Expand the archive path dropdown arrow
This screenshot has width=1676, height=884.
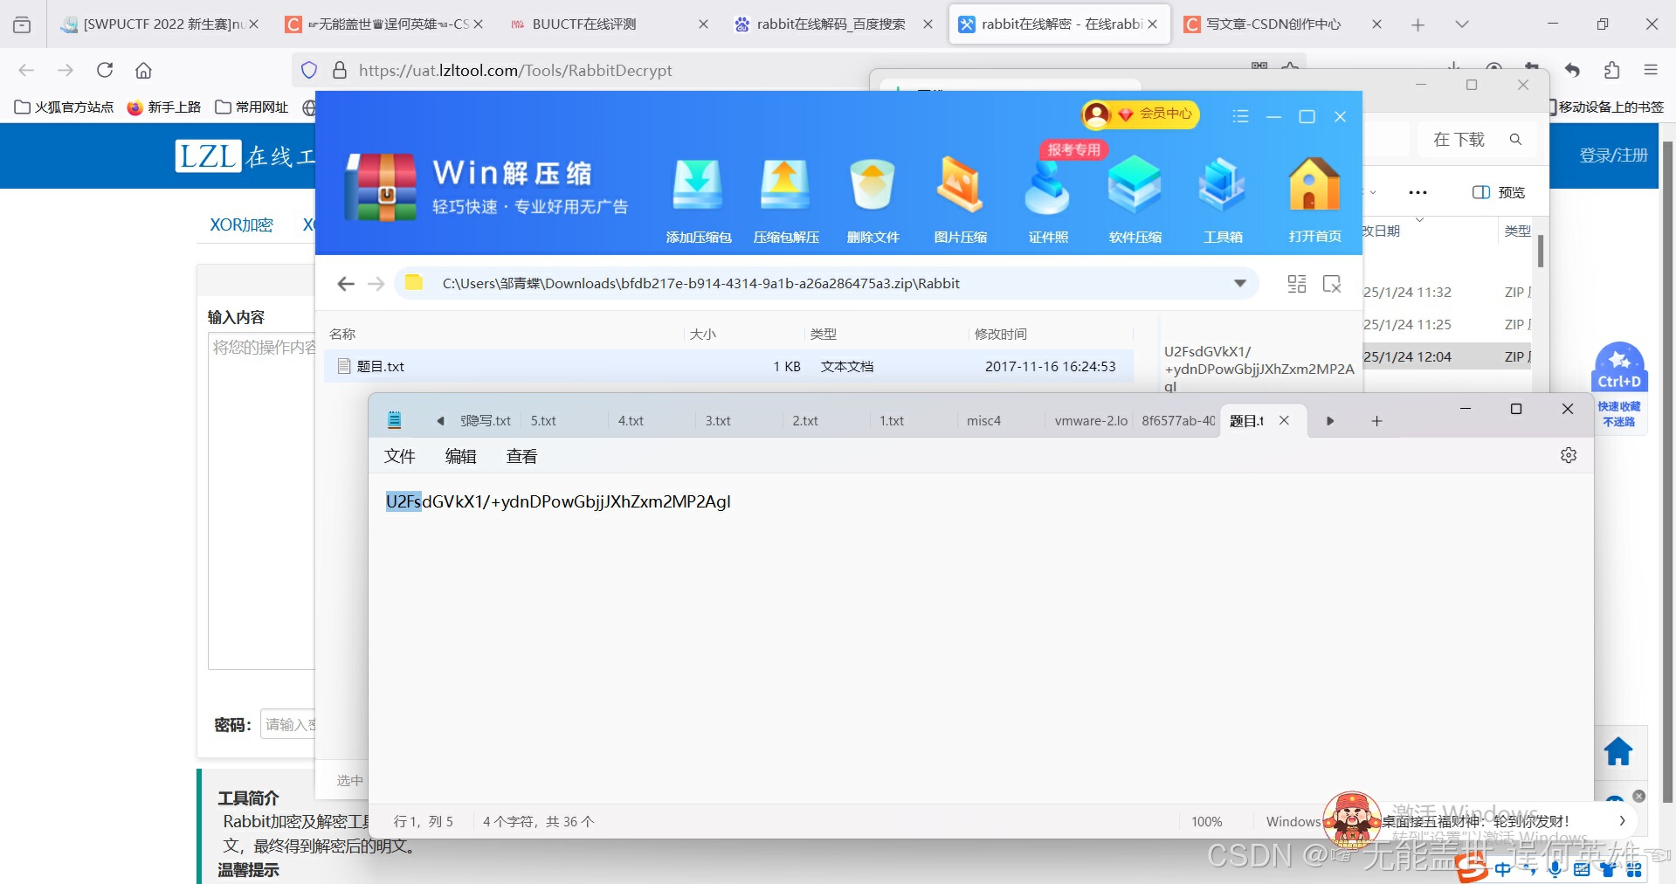(1239, 283)
